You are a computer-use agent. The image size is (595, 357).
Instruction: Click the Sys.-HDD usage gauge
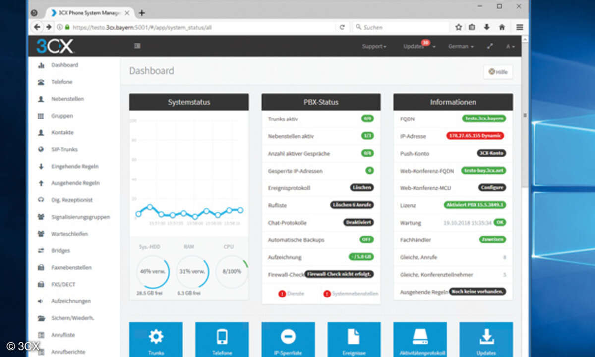point(153,272)
